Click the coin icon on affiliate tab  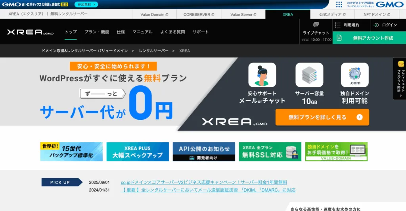[x=400, y=64]
